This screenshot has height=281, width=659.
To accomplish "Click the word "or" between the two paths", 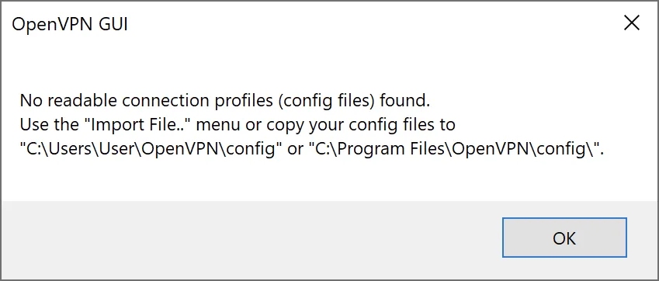I will [295, 151].
